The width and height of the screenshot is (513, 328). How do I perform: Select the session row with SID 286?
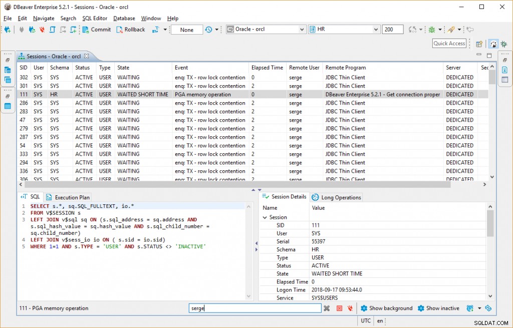252,103
